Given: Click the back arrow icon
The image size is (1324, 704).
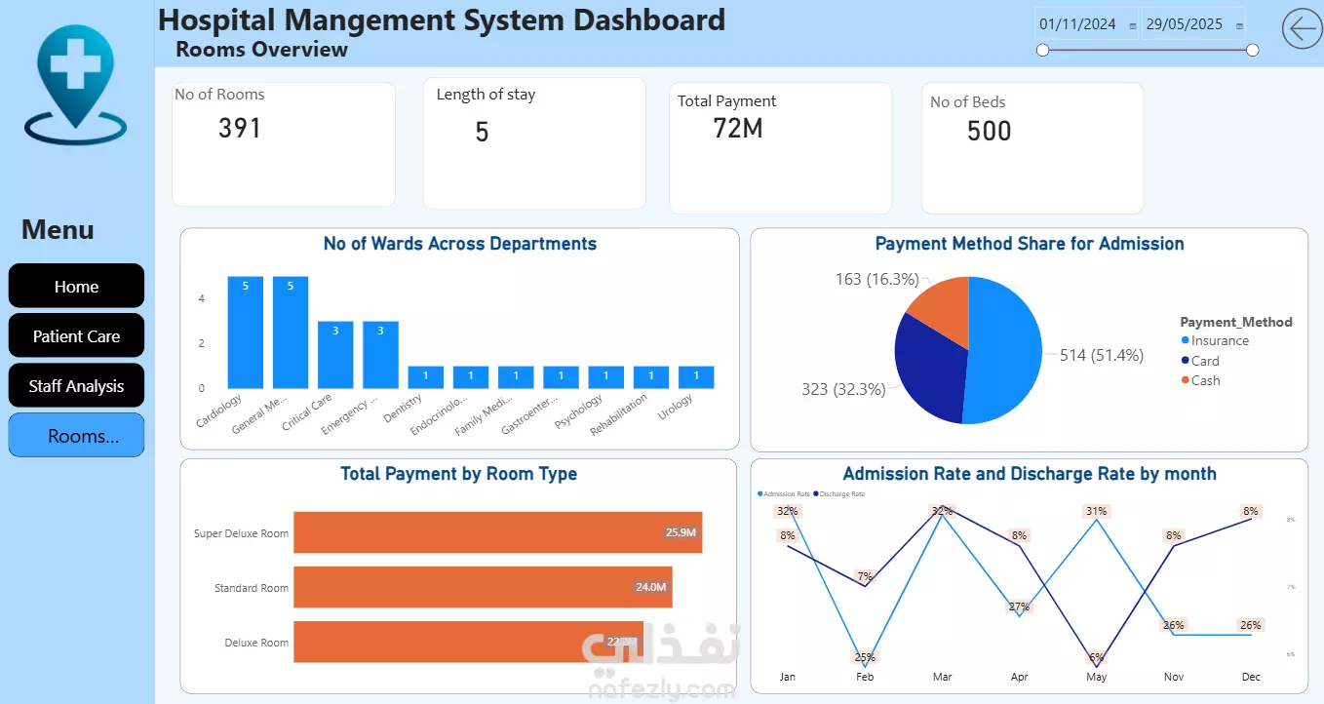Looking at the screenshot, I should (x=1303, y=29).
